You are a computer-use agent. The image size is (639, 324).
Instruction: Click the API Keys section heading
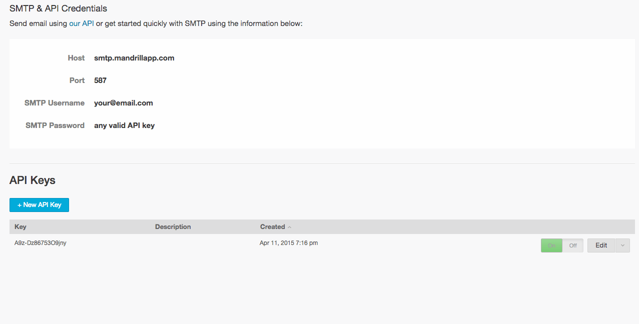pos(33,180)
